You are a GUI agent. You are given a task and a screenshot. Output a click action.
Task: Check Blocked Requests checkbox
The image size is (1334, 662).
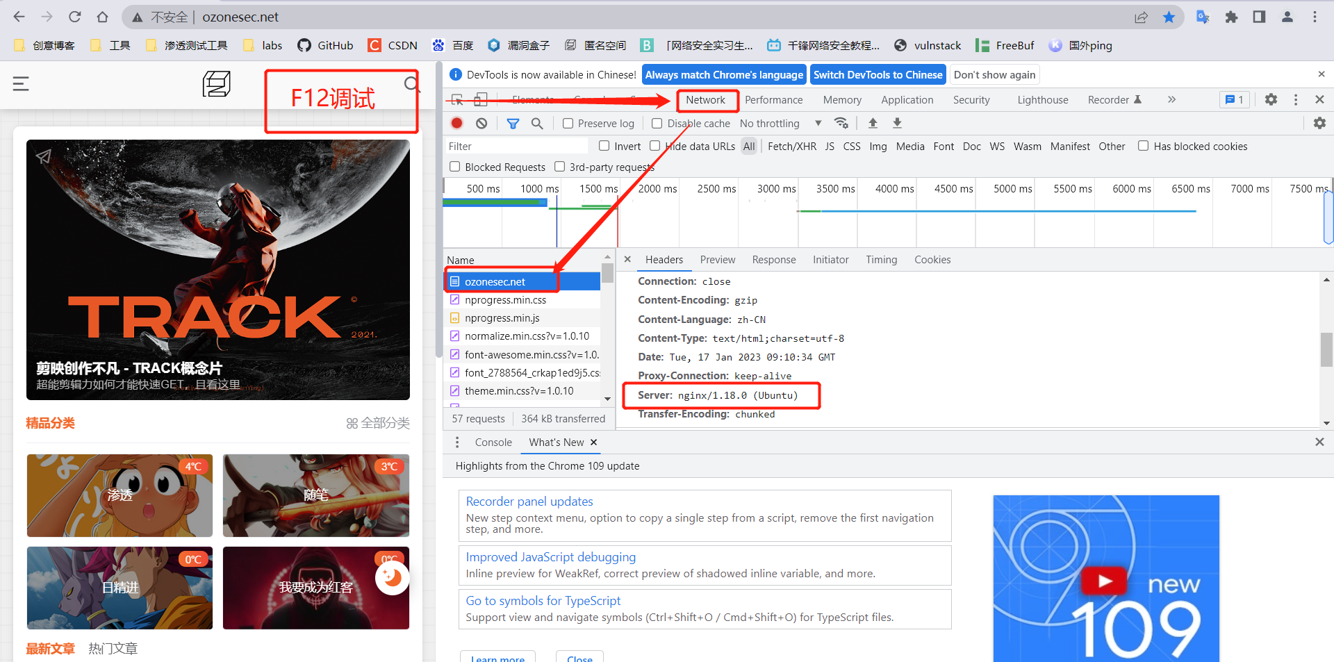coord(454,167)
